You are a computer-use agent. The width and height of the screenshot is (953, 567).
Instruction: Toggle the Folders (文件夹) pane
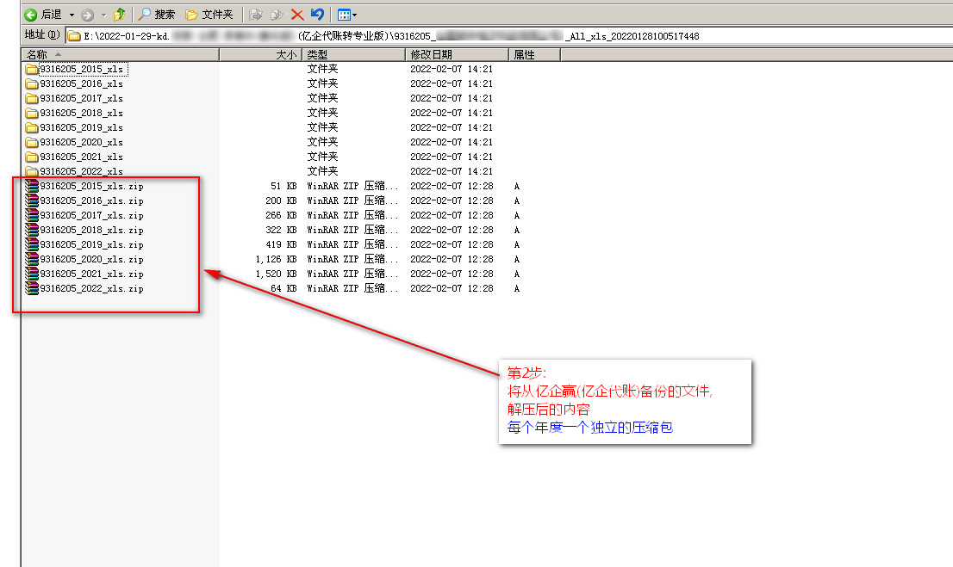[x=209, y=15]
